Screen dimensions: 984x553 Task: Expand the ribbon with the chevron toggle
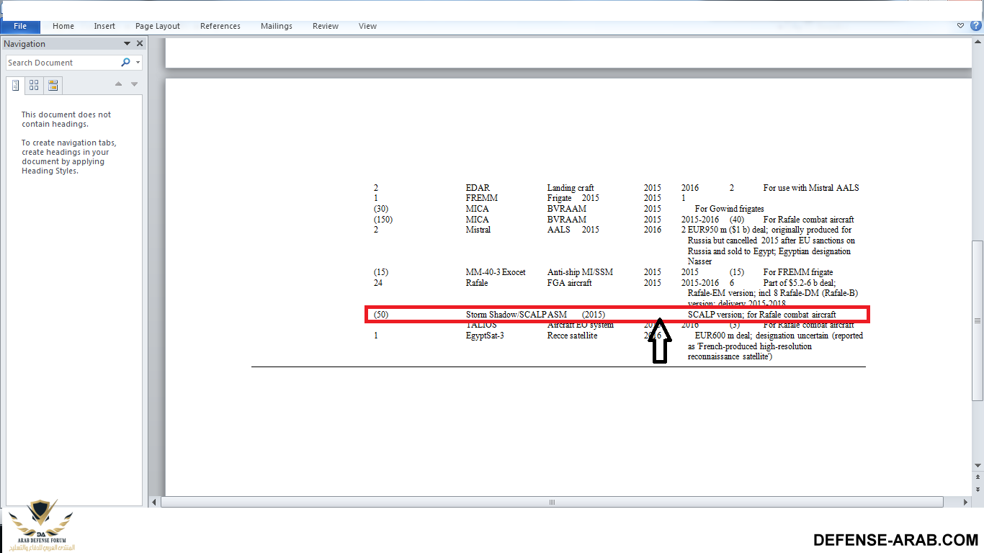pos(961,25)
